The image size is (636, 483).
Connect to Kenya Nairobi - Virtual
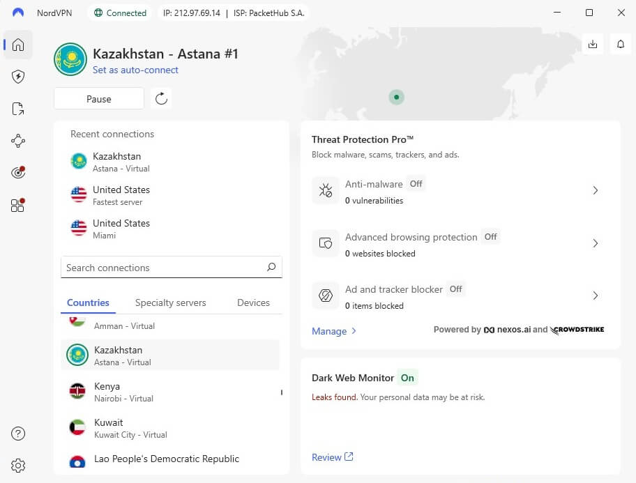170,391
